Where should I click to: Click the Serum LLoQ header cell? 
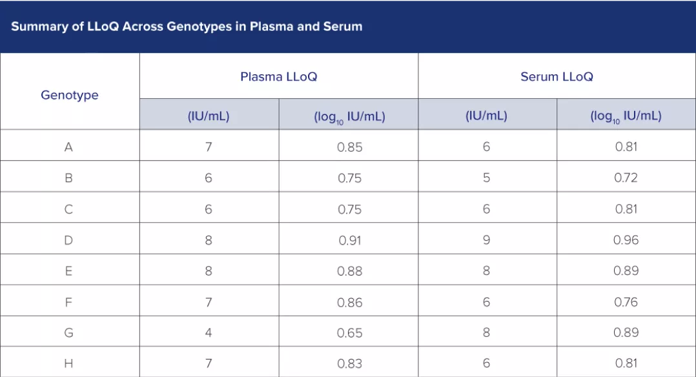click(557, 77)
